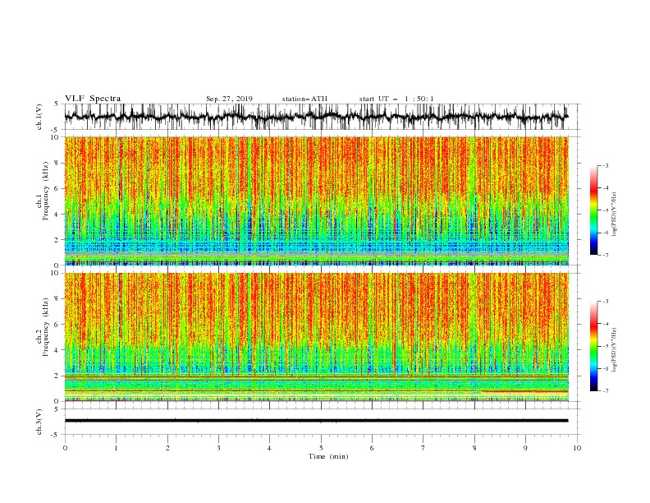Click the "station=ATH" header label
Screen dimensions: 650x503
(304, 99)
